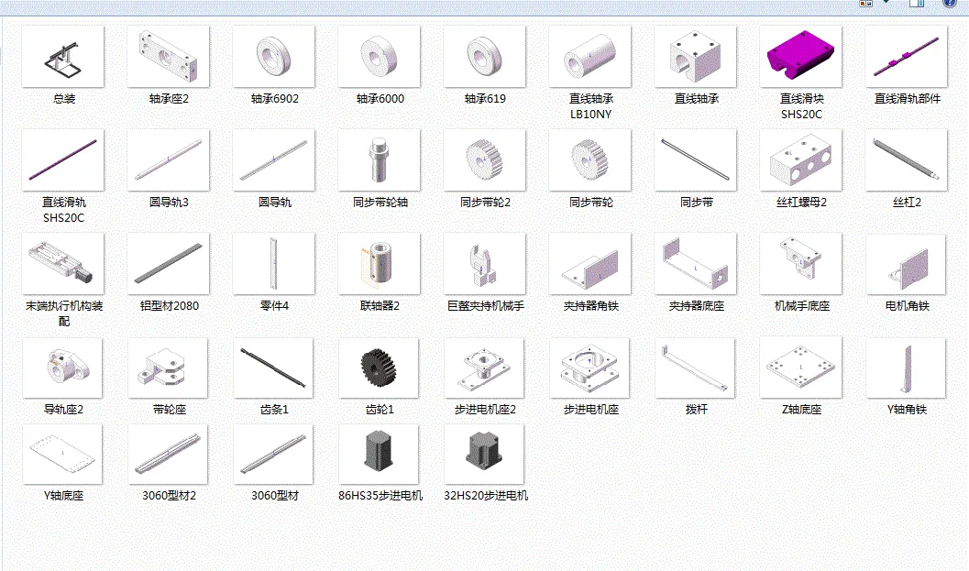
Task: Click the 86HS35步进电机 file name label
Action: [380, 496]
